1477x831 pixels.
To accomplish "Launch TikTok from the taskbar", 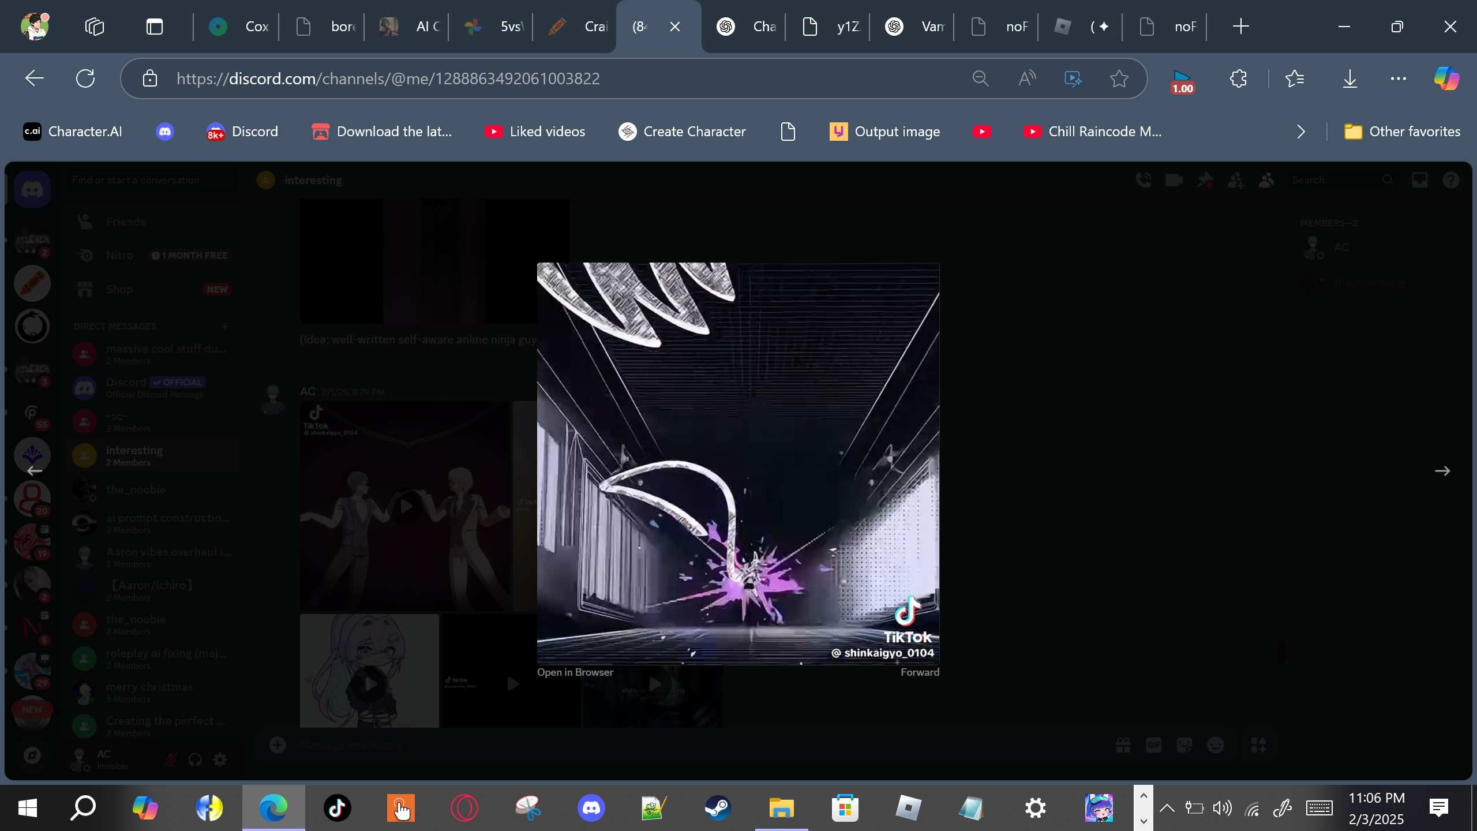I will [x=337, y=808].
